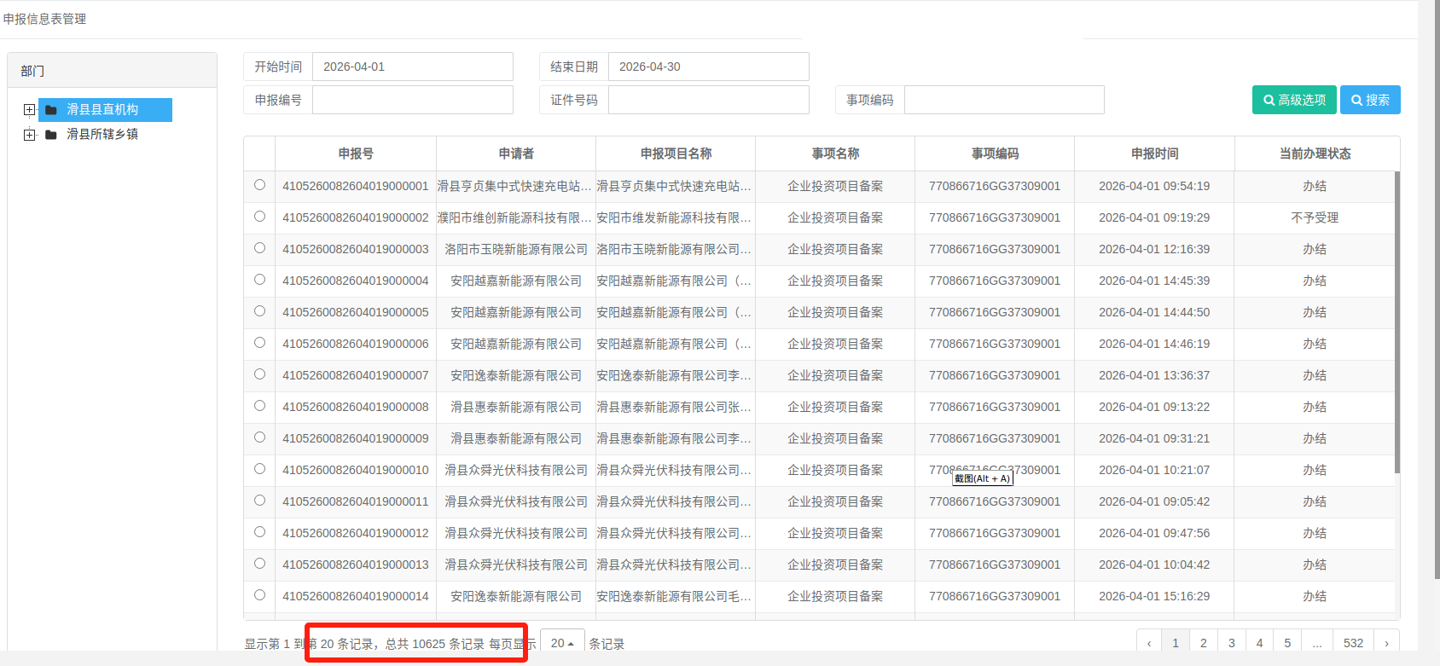Click the 开始时间 date field
The width and height of the screenshot is (1440, 666).
(x=413, y=67)
